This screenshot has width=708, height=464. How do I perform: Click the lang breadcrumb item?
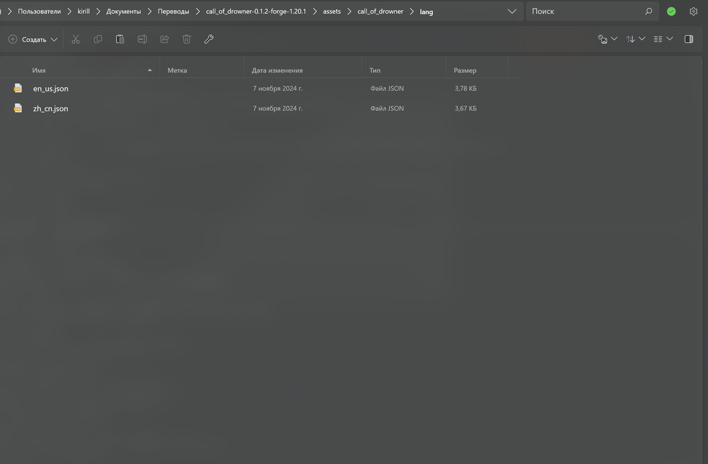427,12
